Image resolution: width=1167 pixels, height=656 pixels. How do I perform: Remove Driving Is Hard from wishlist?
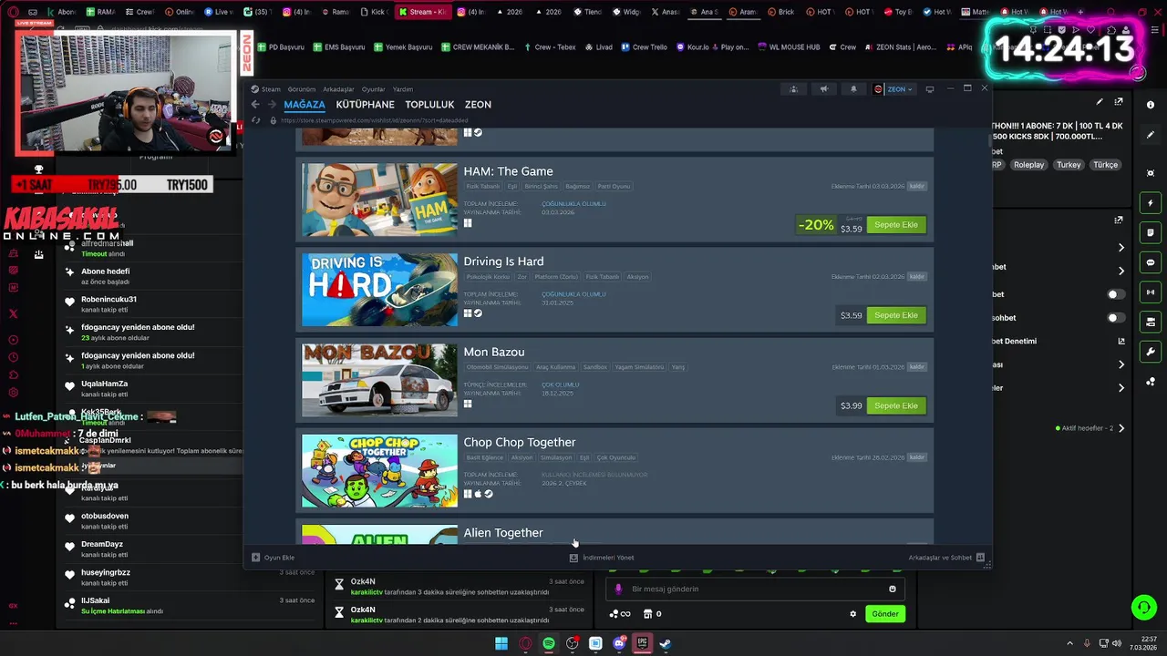point(917,276)
